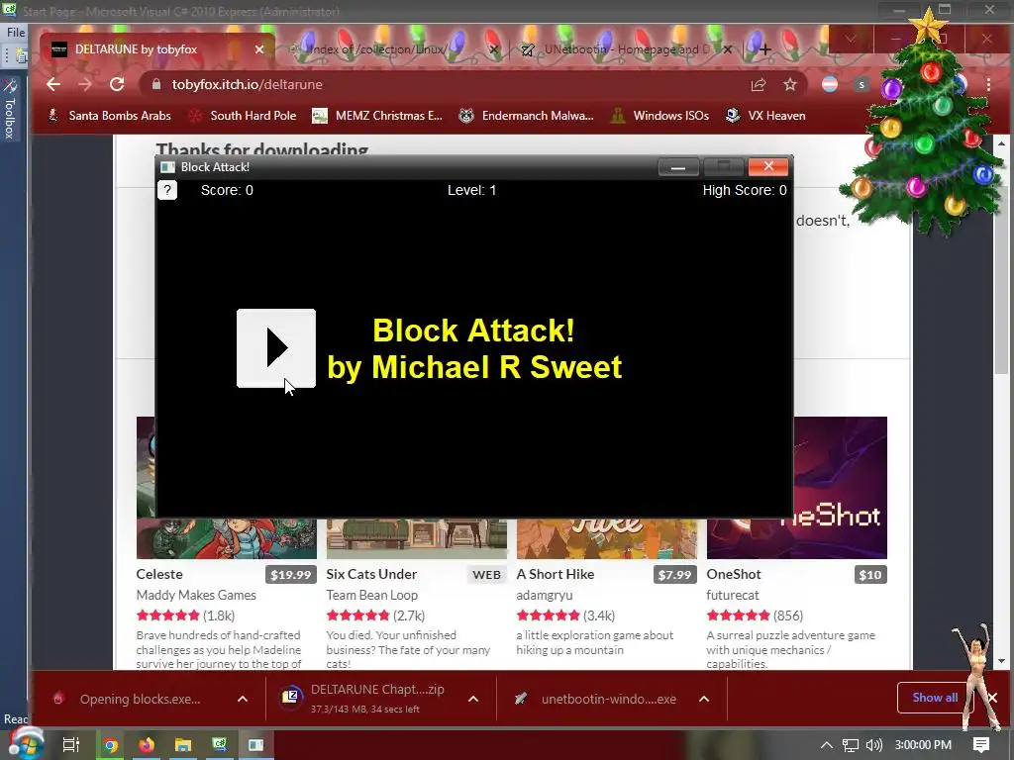
Task: Close the Index of /collection/Linux/ tab
Action: [493, 49]
